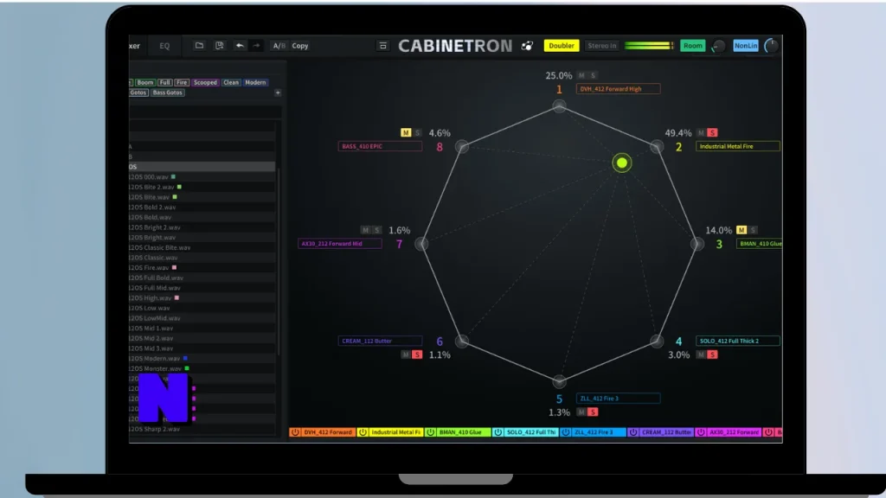Open the CREAM_112 Butter selector for slot 6
886x498 pixels.
tap(381, 341)
